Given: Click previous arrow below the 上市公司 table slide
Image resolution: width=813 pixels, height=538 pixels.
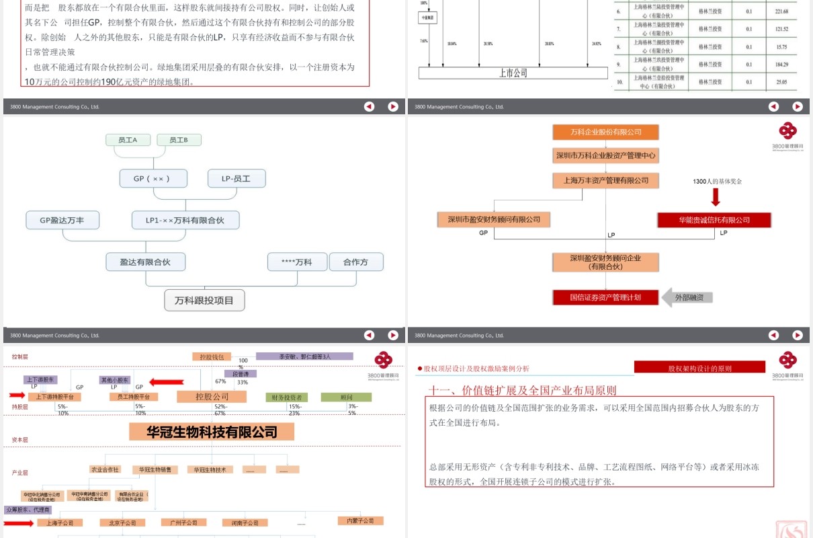Looking at the screenshot, I should click(773, 106).
